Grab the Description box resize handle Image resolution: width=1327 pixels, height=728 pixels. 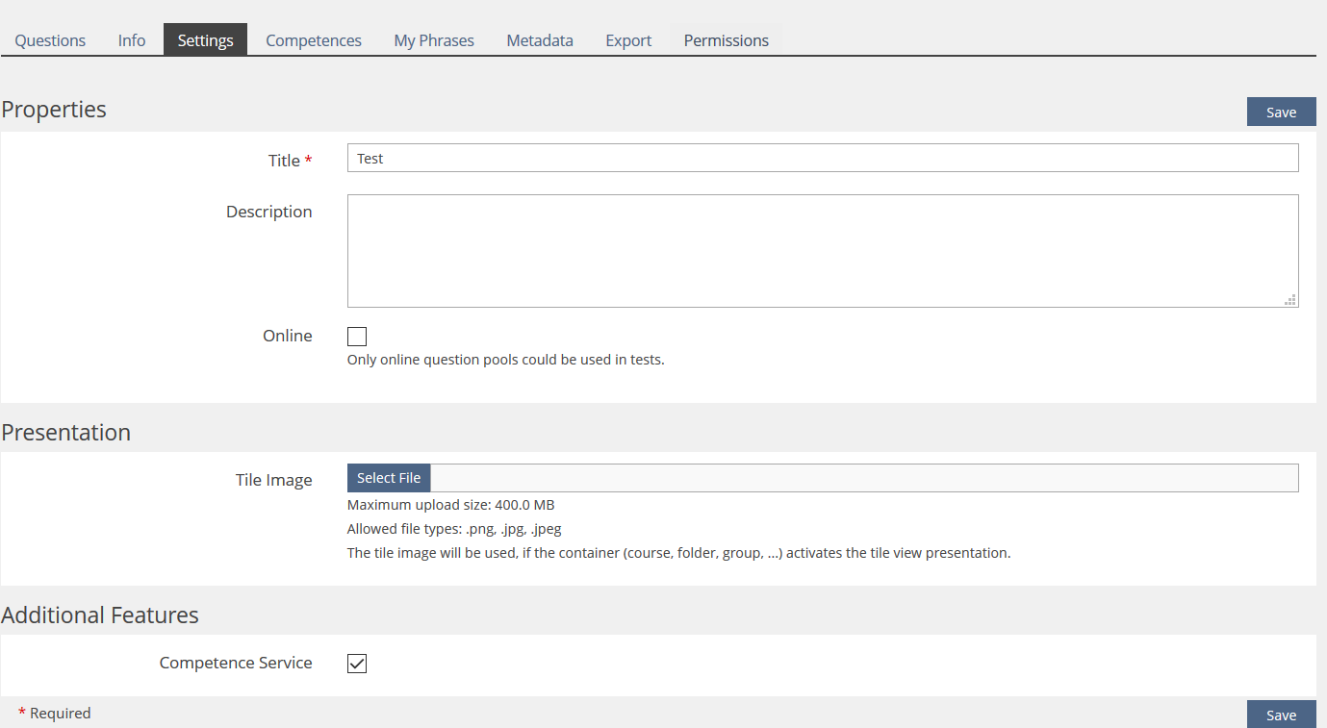1290,300
